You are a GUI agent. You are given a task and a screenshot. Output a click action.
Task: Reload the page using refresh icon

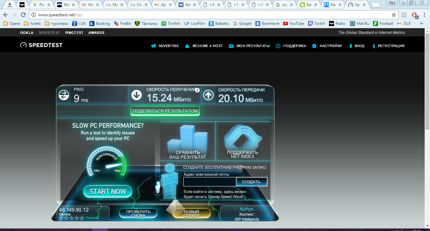pyautogui.click(x=23, y=15)
